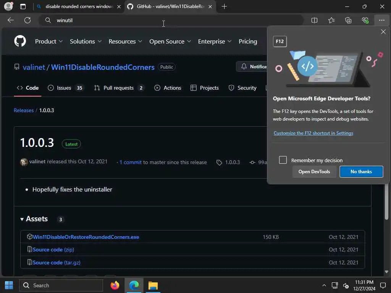This screenshot has height=293, width=391.
Task: Open the valinet release author link
Action: [x=37, y=161]
